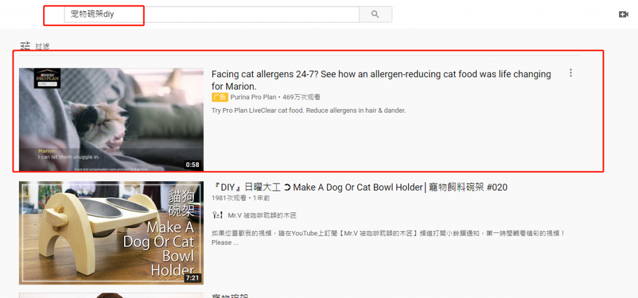Click the 如果您喜歡我的視頻 description text

pyautogui.click(x=388, y=238)
